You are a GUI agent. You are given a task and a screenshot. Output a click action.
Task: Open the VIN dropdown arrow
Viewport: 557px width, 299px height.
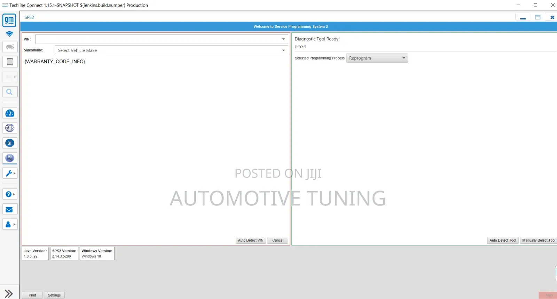click(283, 39)
